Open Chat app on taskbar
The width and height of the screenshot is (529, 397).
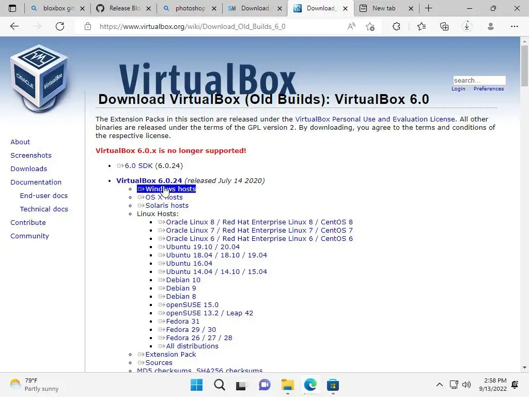264,385
